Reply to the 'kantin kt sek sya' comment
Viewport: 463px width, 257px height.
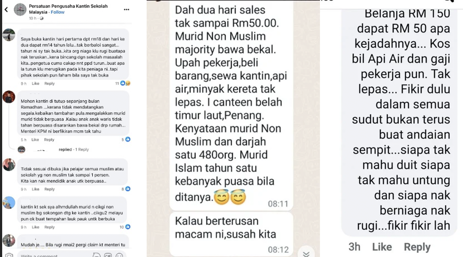49,227
